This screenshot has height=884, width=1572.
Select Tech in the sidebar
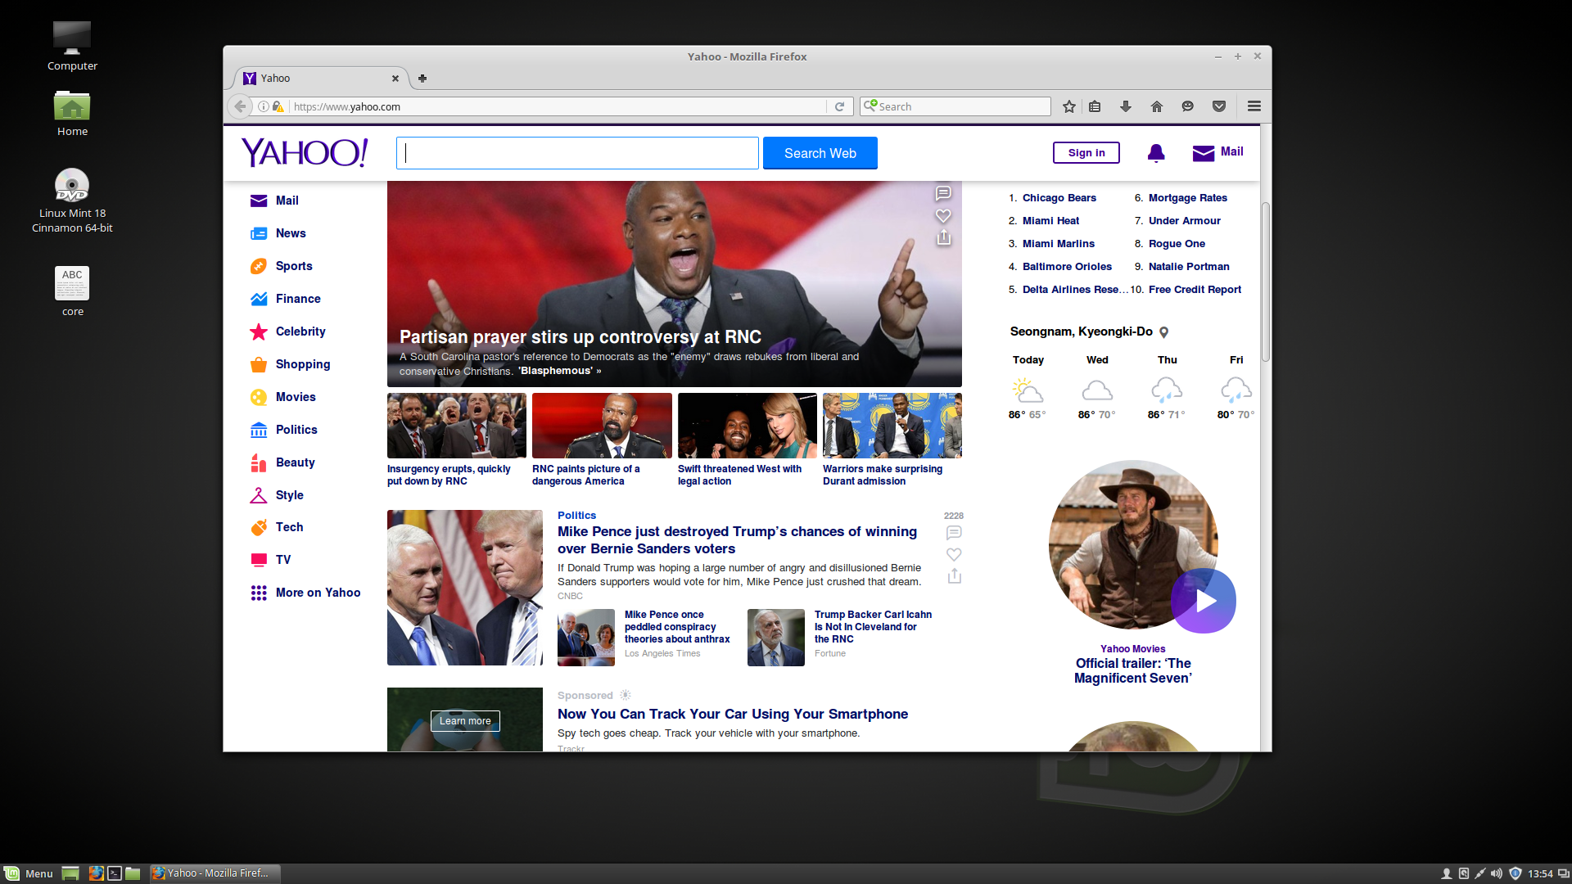tap(277, 527)
